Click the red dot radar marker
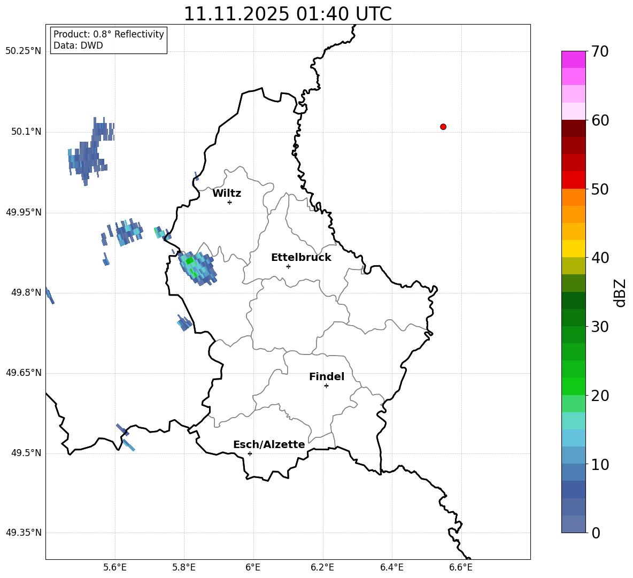The image size is (633, 578). (443, 127)
